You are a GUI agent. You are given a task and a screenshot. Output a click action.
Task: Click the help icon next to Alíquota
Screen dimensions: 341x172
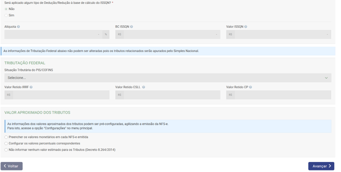(x=18, y=27)
